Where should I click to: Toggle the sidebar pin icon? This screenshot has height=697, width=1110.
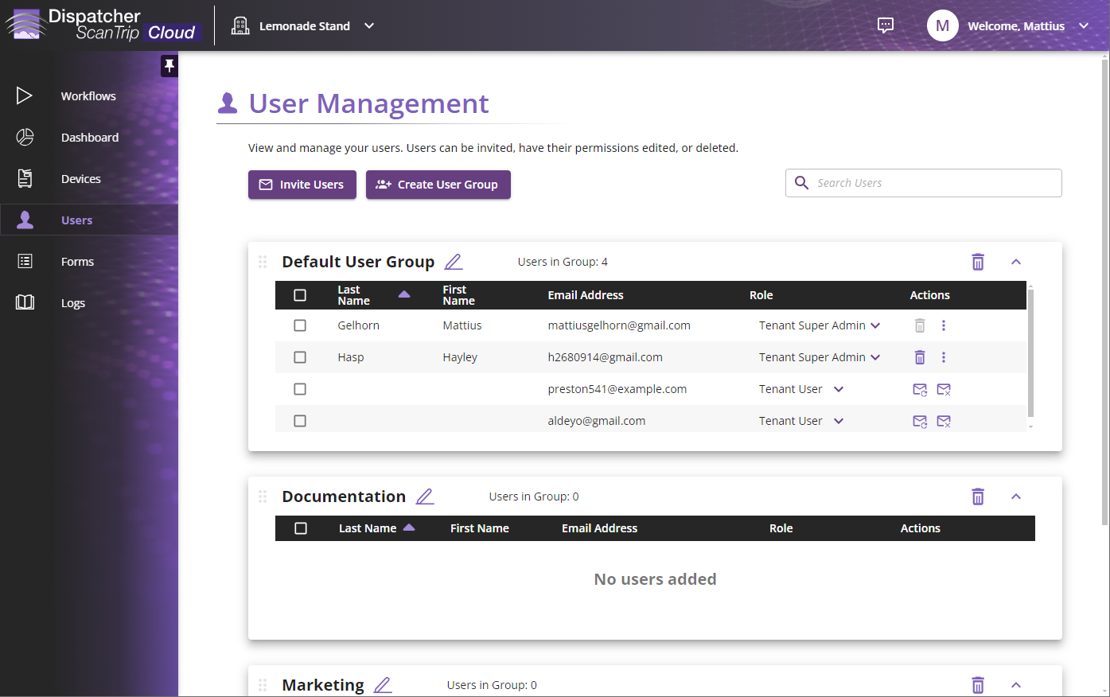169,66
